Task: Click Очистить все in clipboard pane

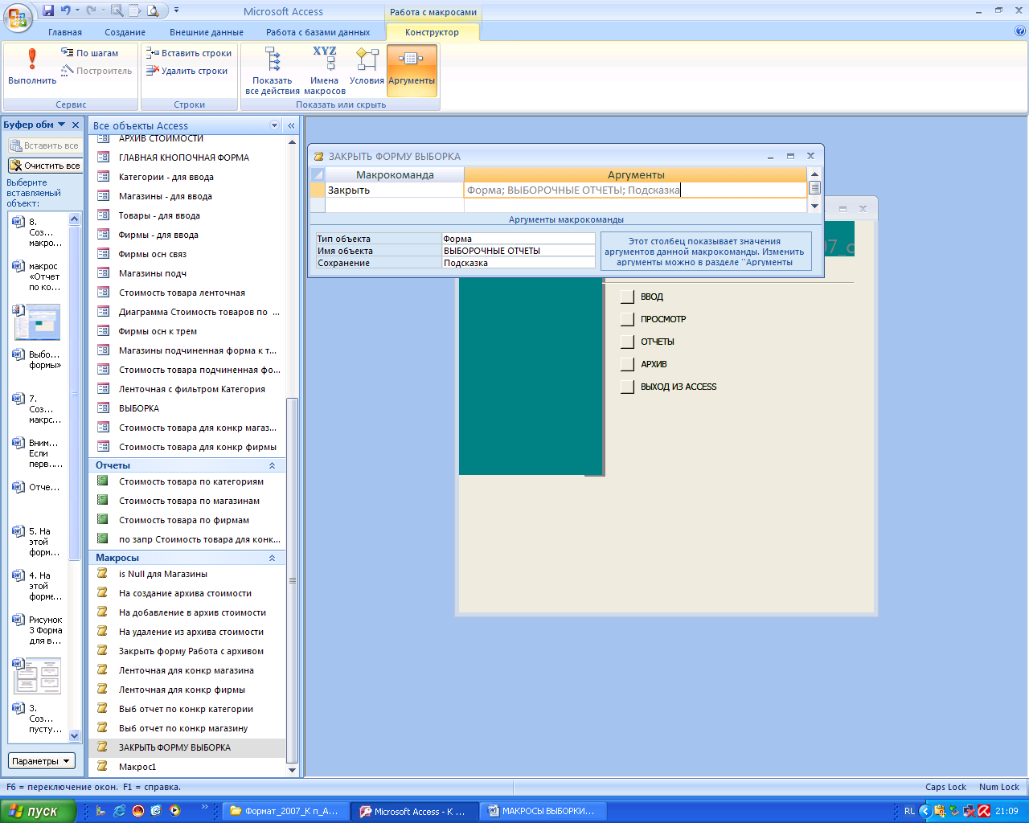Action: pyautogui.click(x=45, y=166)
